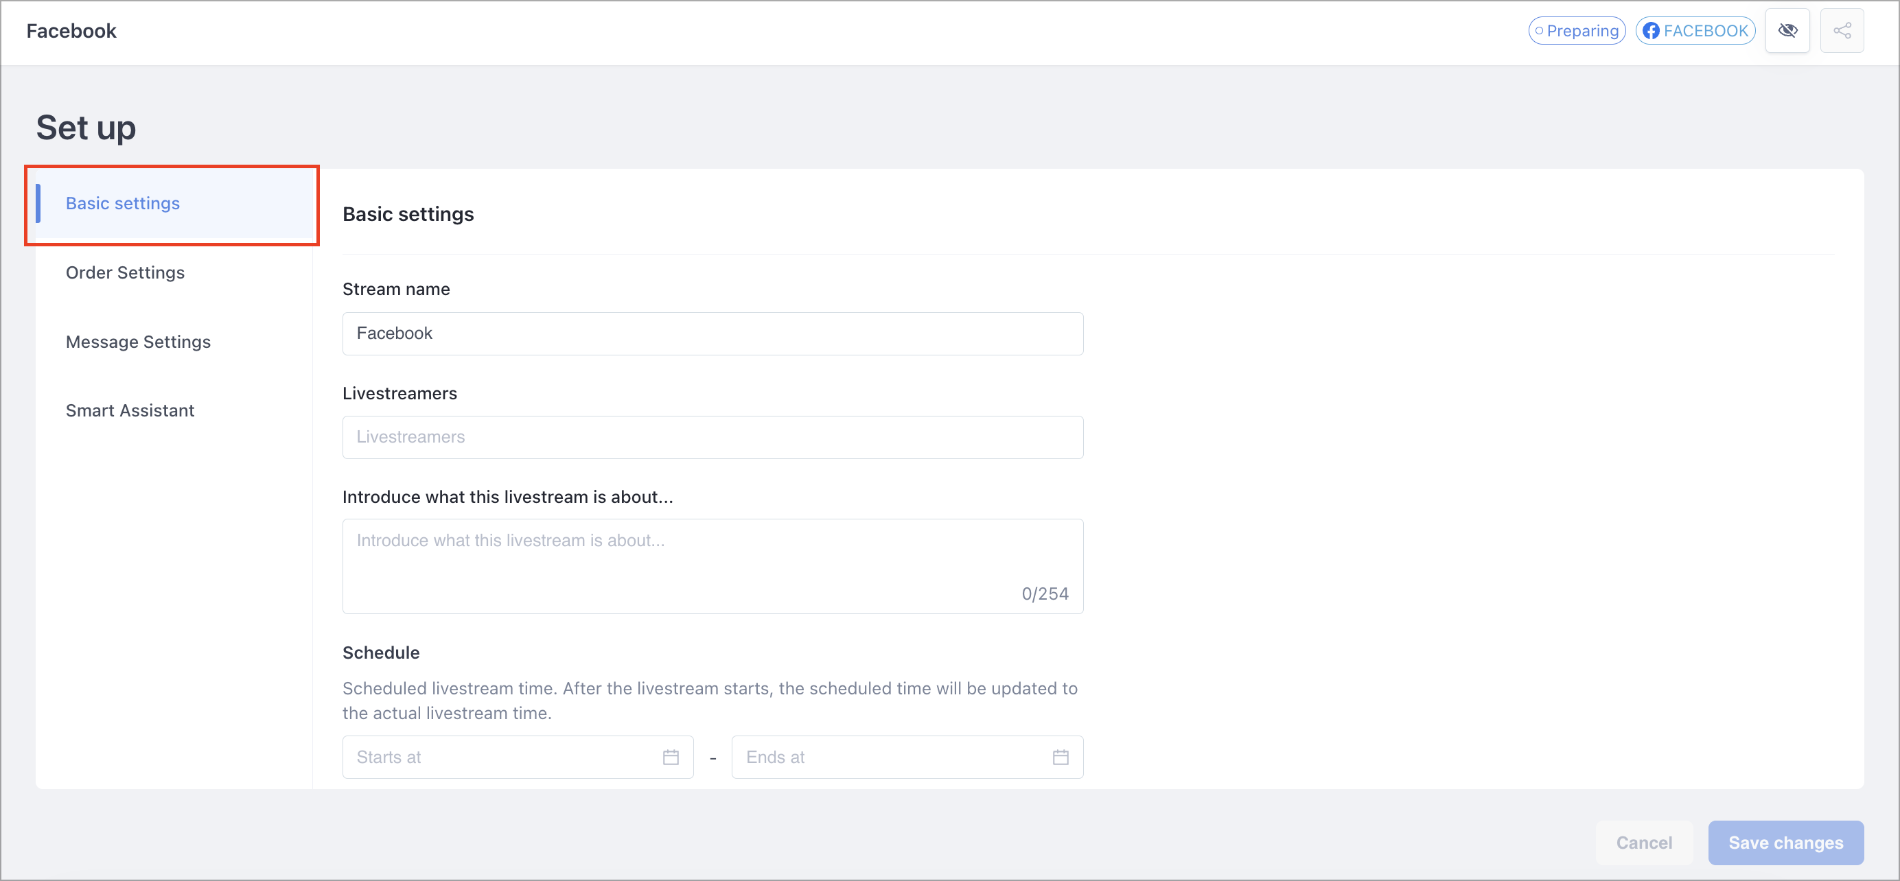1900x881 pixels.
Task: Click the scheduled livestream time description
Action: pos(710,701)
